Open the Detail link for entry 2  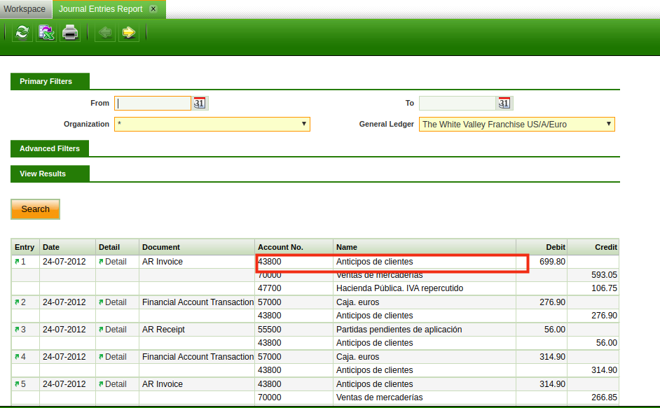(116, 302)
